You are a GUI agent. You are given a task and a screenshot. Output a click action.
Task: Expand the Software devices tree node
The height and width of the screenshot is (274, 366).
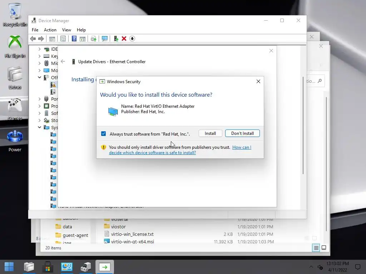coord(39,113)
